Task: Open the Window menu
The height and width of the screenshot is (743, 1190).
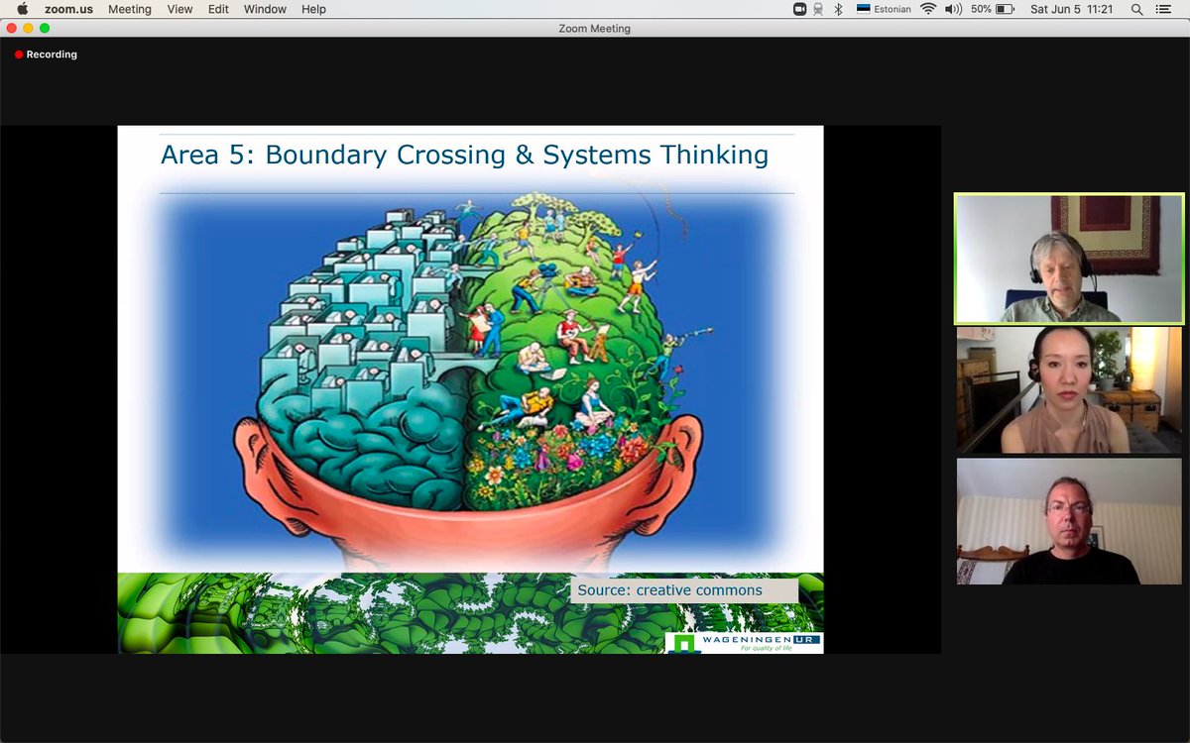Action: click(x=265, y=9)
